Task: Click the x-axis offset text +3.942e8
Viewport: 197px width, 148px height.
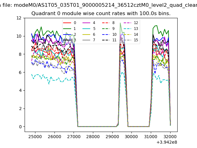Action: (x=167, y=142)
